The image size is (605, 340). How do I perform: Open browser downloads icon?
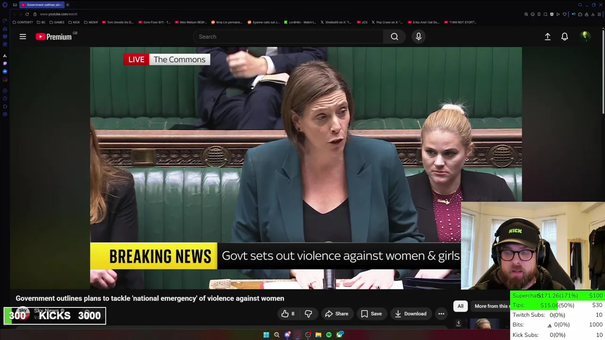pyautogui.click(x=593, y=14)
